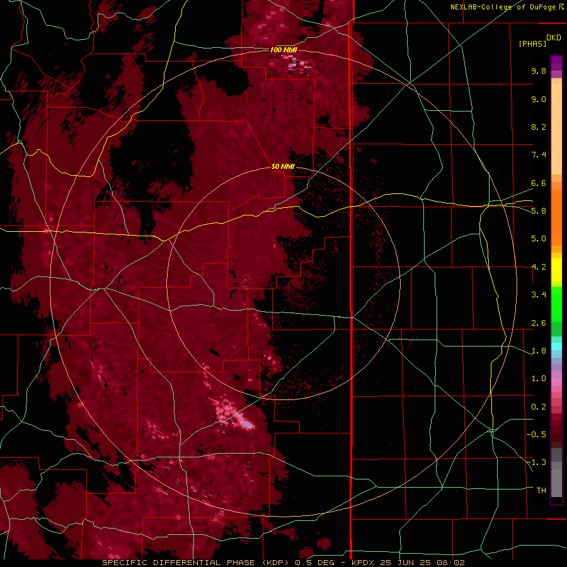Screen dimensions: 567x567
Task: Click the bright pink echoes near 100 NMI label
Action: pos(297,66)
